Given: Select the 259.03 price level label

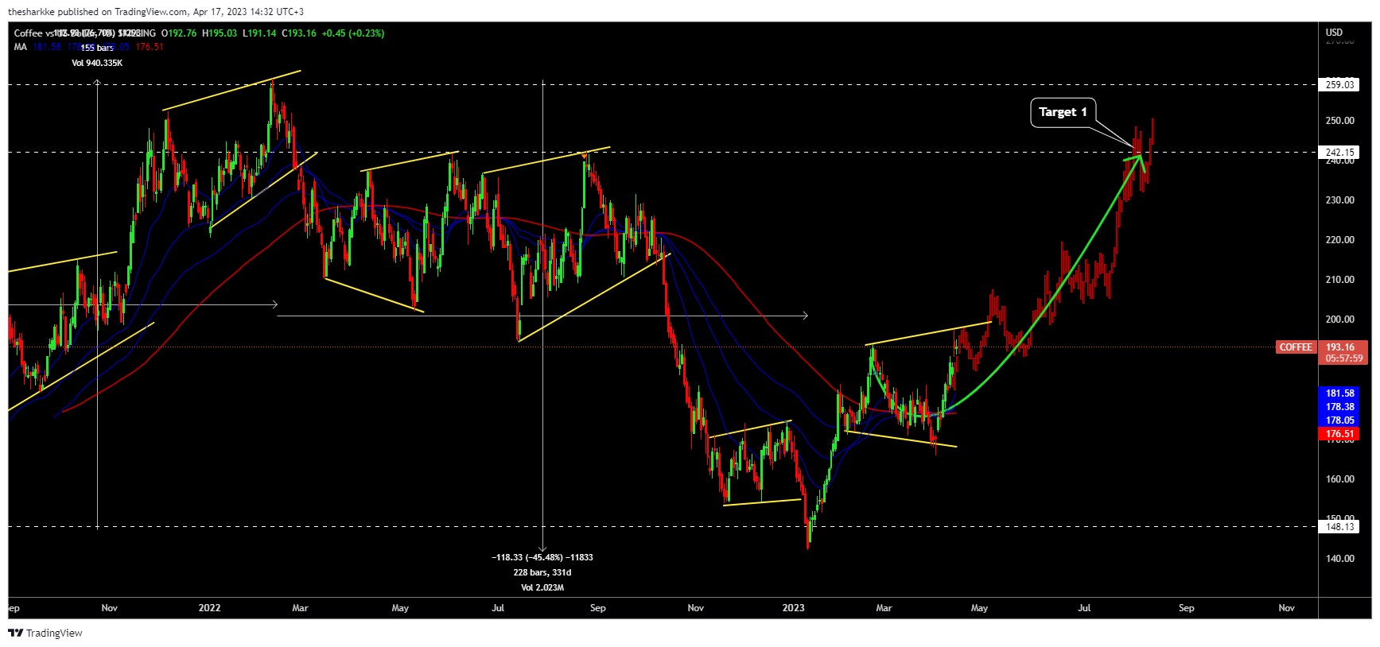Looking at the screenshot, I should (1339, 84).
